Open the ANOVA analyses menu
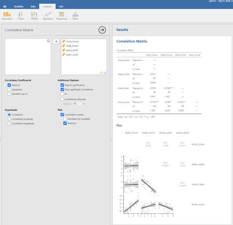 [34, 16]
